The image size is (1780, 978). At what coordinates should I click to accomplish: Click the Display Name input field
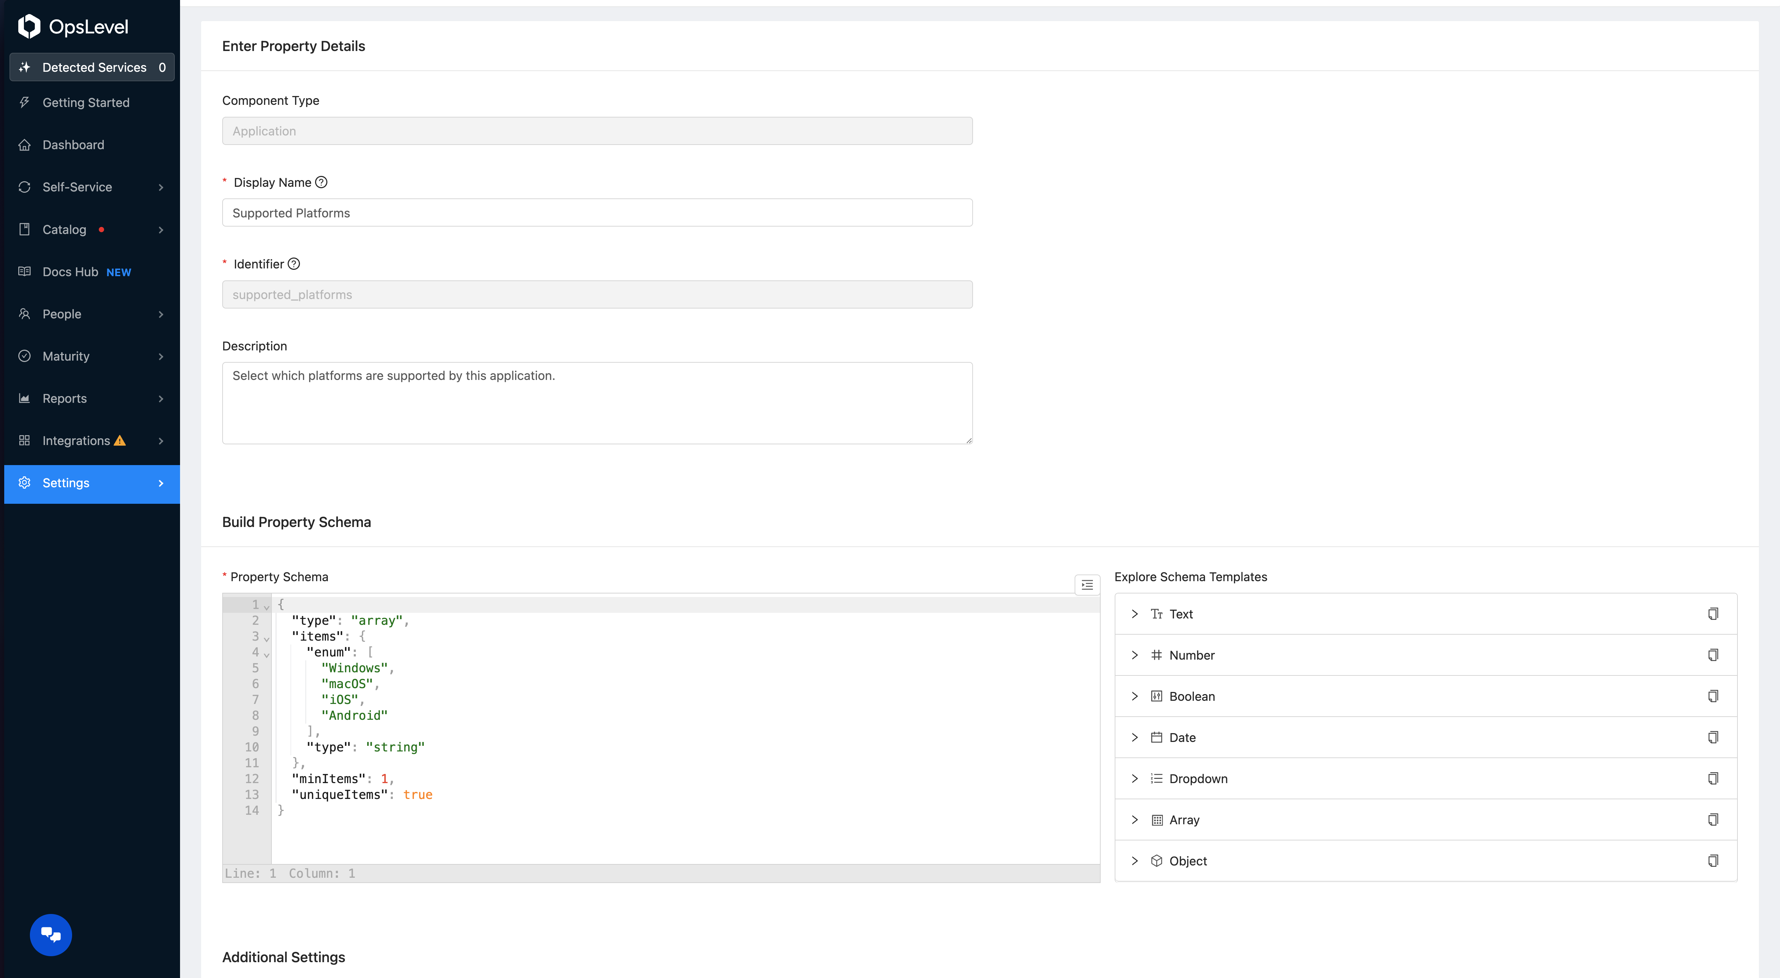tap(597, 212)
